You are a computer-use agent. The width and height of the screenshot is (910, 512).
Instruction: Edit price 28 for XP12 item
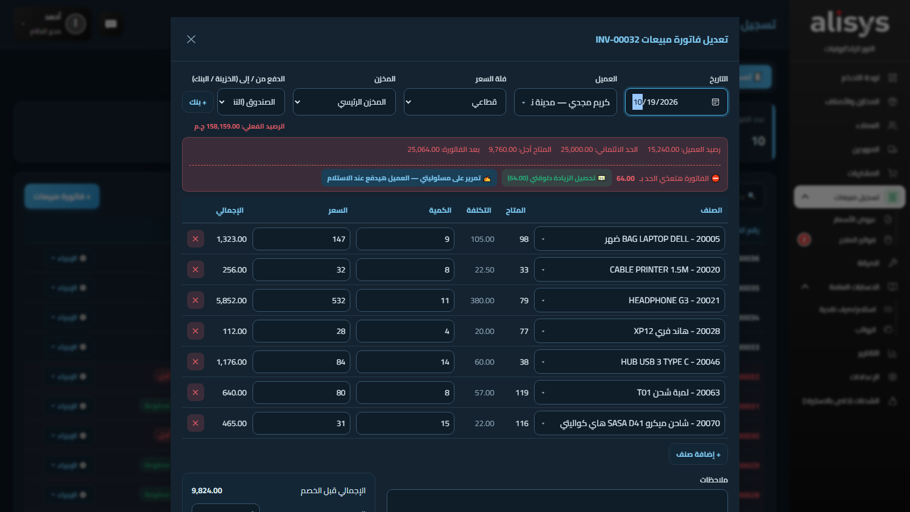301,331
